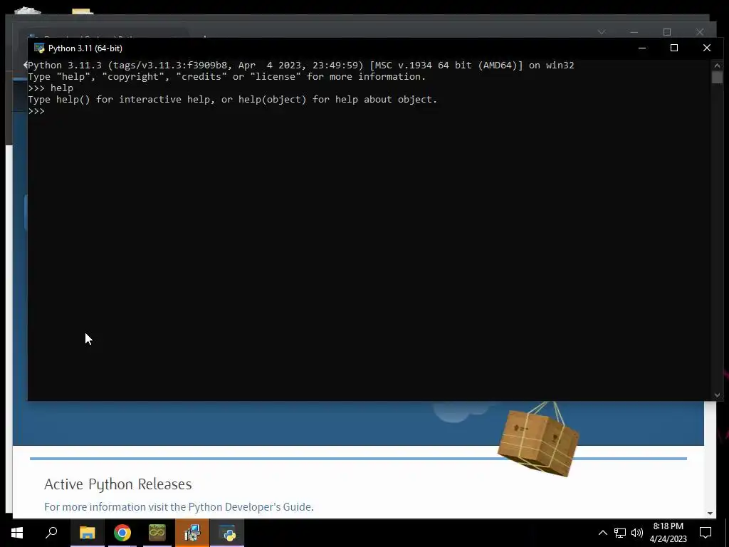
Task: Click the '>>> help' command line
Action: (x=51, y=88)
